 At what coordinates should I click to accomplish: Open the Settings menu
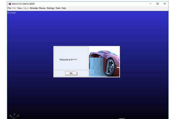point(50,8)
